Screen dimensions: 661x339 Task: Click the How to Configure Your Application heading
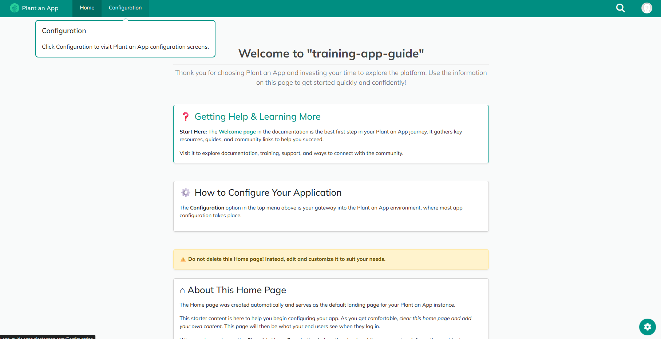(268, 192)
